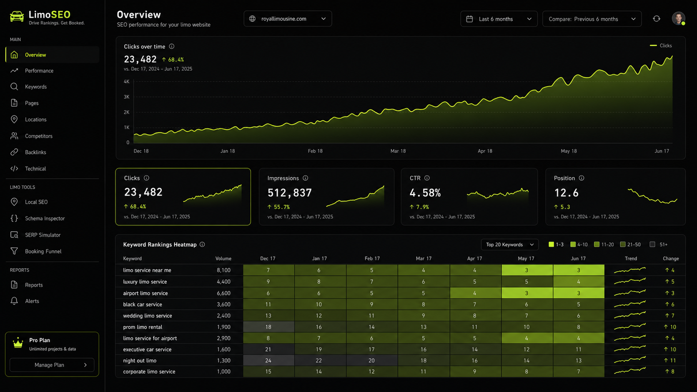Select the Impressions metric card
Viewport: 697px width, 392px height.
[x=326, y=197]
